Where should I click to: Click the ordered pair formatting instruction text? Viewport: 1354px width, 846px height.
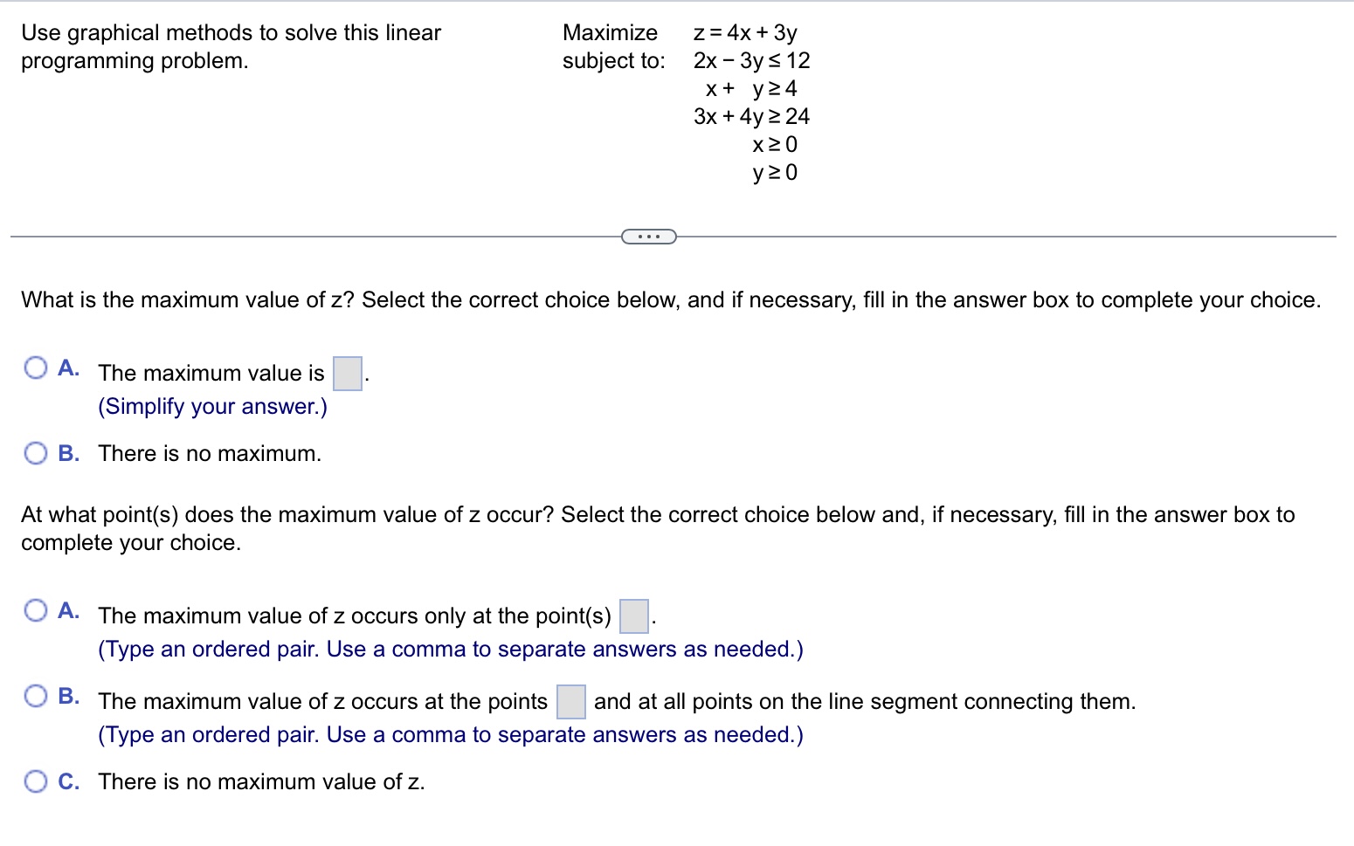click(450, 649)
